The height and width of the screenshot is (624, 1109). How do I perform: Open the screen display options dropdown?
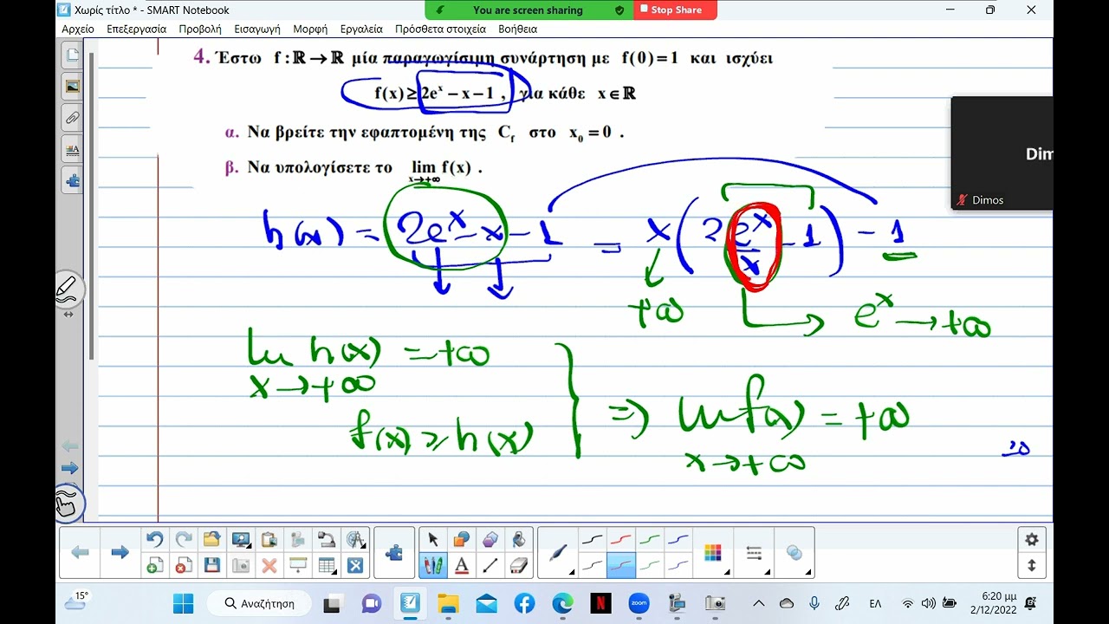240,539
